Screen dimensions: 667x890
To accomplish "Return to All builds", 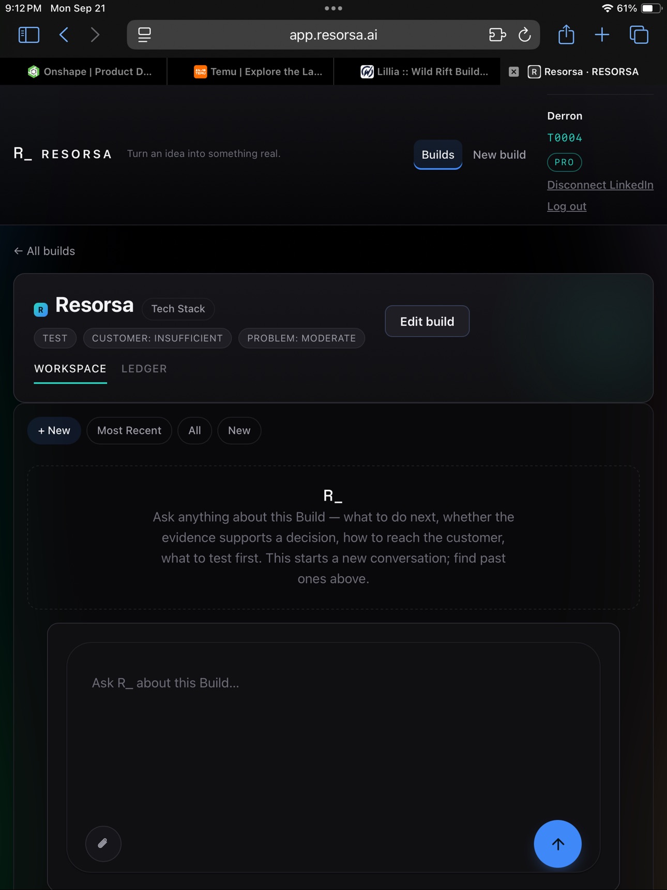I will pos(44,251).
